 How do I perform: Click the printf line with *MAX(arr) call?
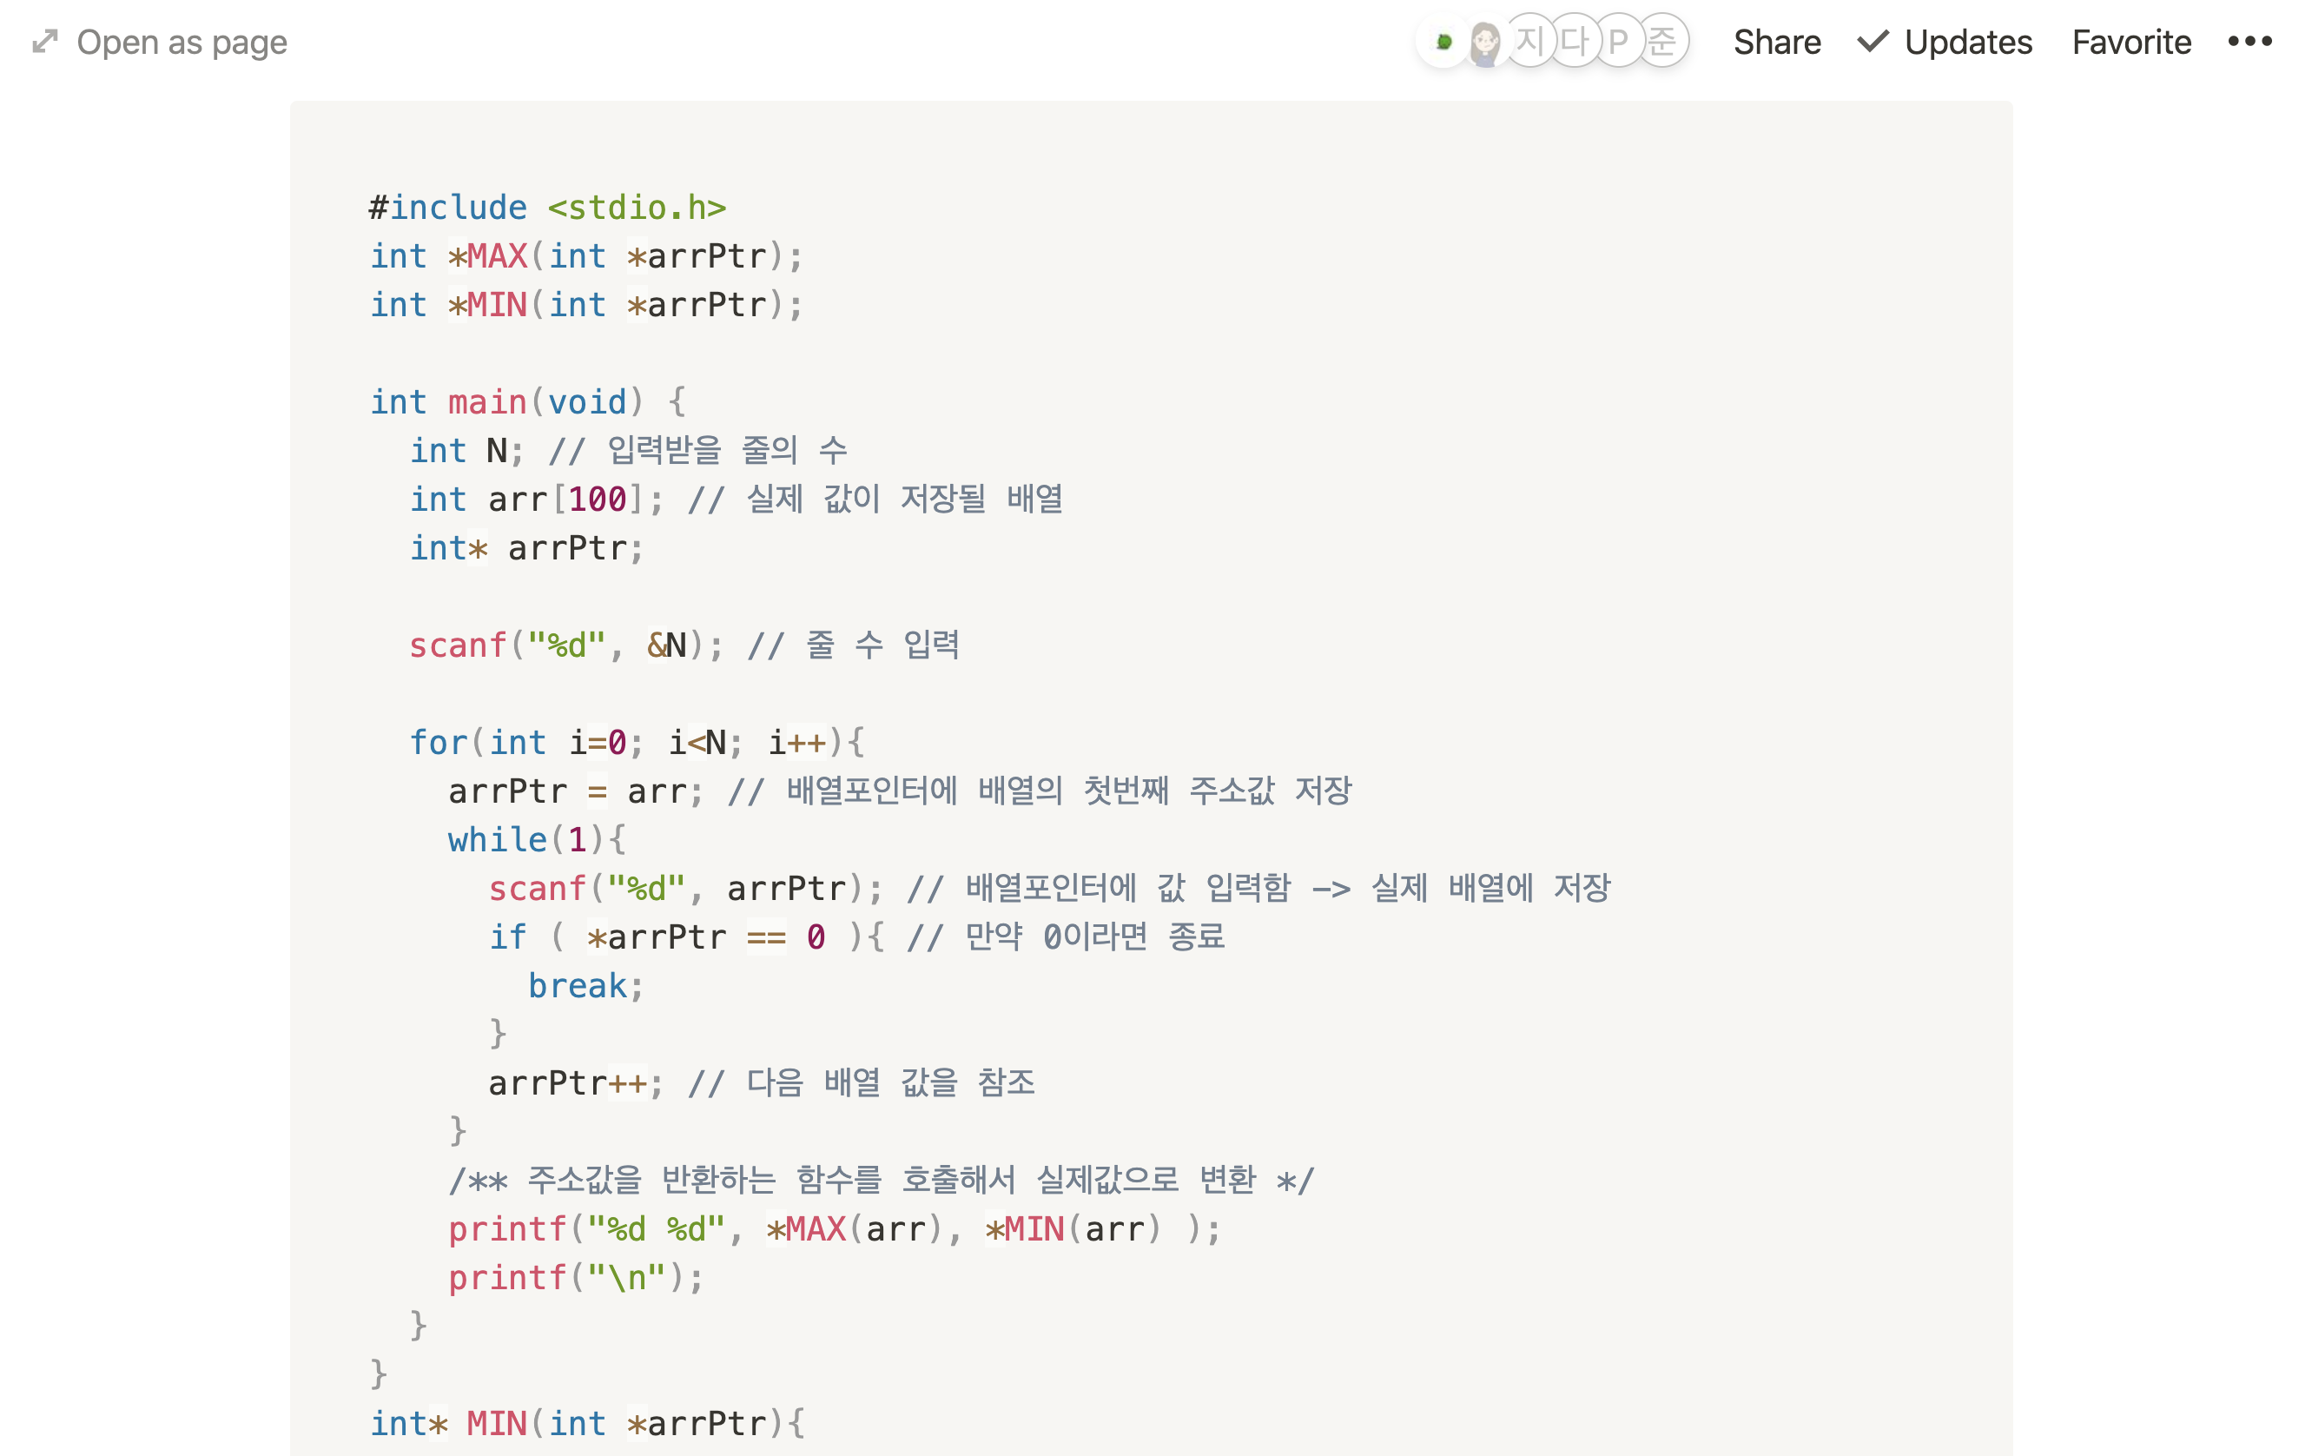pyautogui.click(x=832, y=1228)
